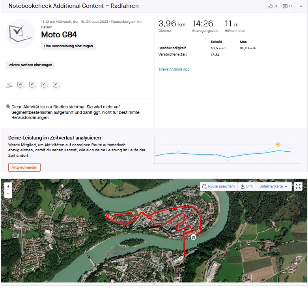The image size is (308, 288).
Task: Click 'Eine Beschreibung hinzufügen' button
Action: tap(68, 46)
